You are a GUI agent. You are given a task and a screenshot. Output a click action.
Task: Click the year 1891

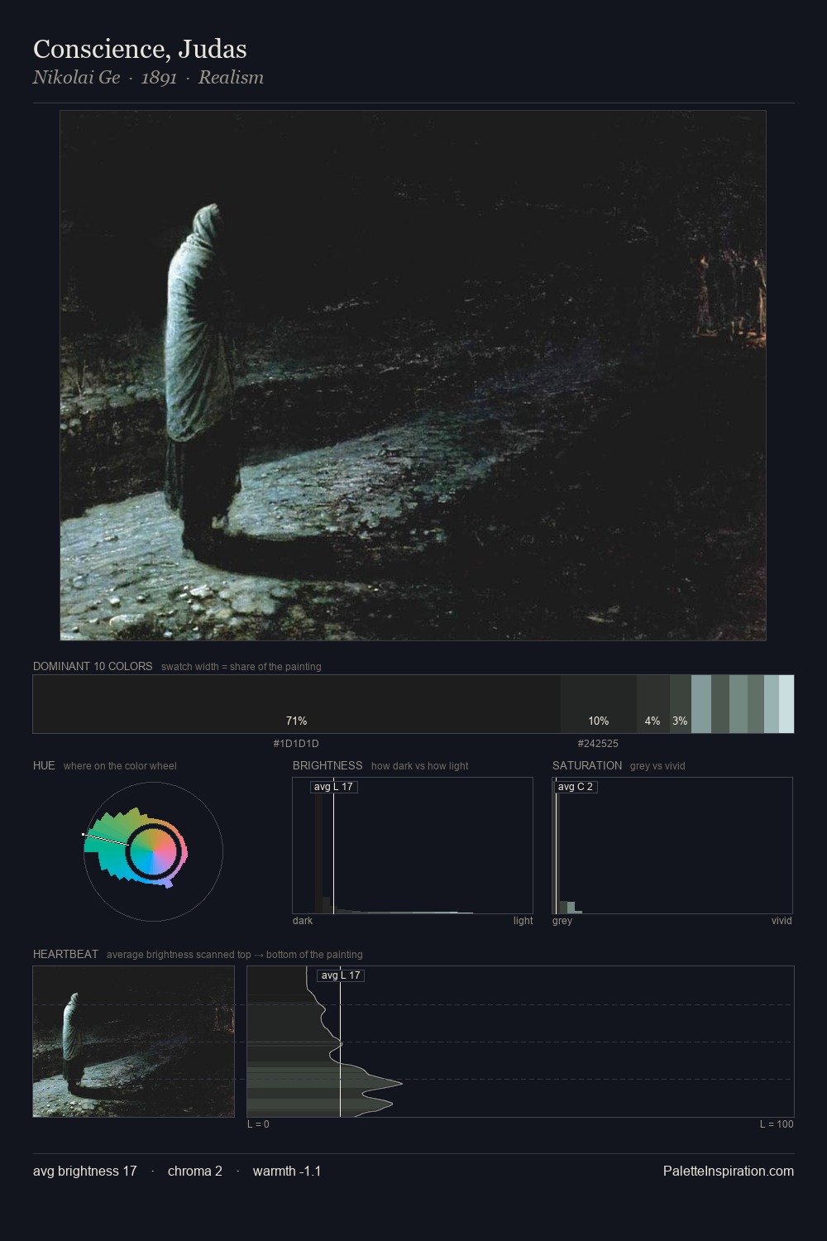160,77
